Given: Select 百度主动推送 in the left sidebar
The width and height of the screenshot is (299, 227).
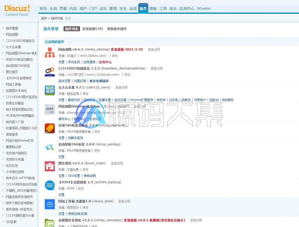Looking at the screenshot, I should click(x=15, y=103).
